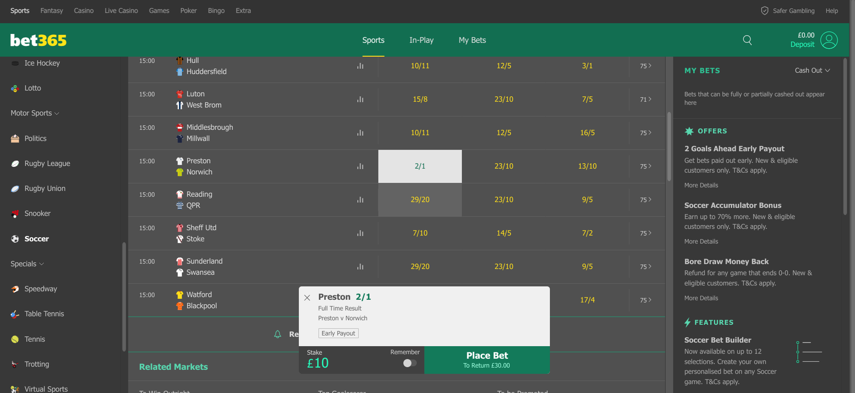Click the Safer Gambling shield icon

[764, 11]
